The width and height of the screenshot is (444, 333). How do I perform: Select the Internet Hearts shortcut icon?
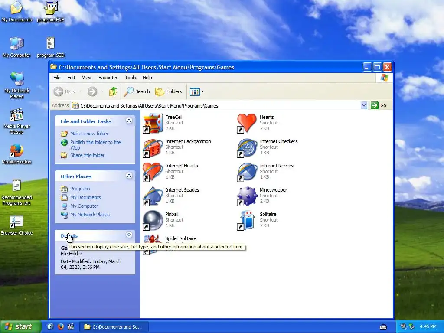click(x=153, y=172)
